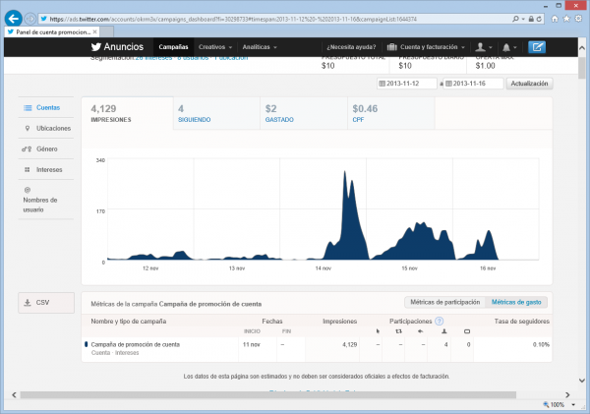The height and width of the screenshot is (414, 590).
Task: Click the CSV download icon
Action: 28,303
